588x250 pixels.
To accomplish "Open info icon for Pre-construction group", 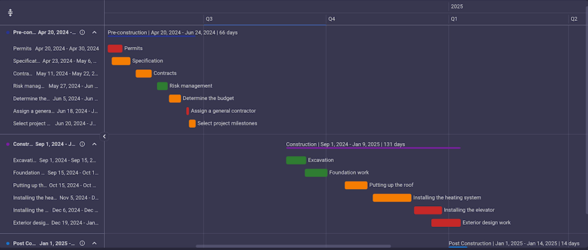I will 82,33.
